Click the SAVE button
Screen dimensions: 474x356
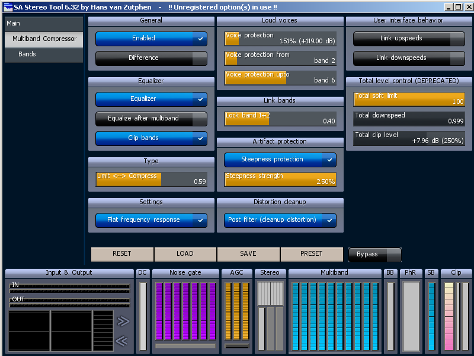click(x=248, y=254)
